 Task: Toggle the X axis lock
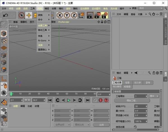(60, 15)
